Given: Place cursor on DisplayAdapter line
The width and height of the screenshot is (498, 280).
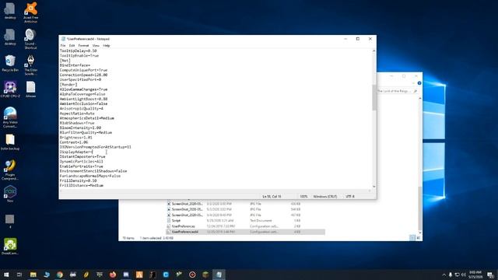Looking at the screenshot, I should coord(76,152).
